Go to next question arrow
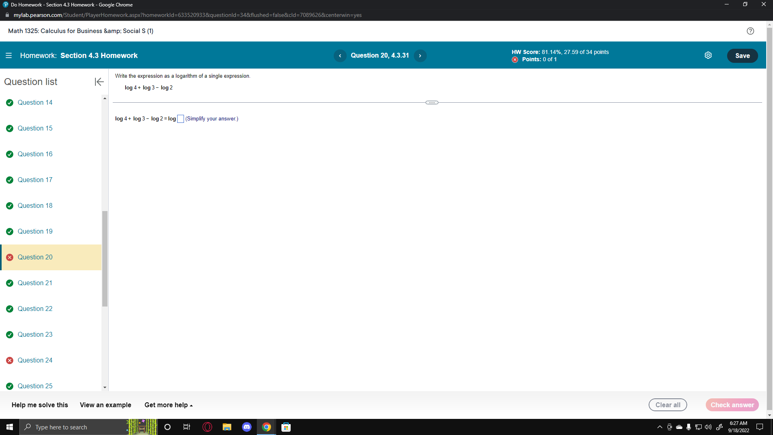The height and width of the screenshot is (435, 773). click(x=420, y=56)
